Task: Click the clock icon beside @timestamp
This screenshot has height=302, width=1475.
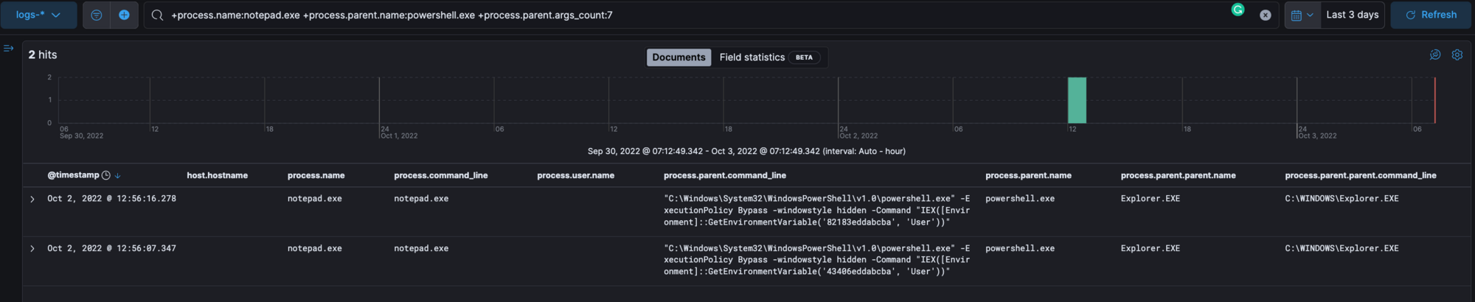Action: point(105,175)
